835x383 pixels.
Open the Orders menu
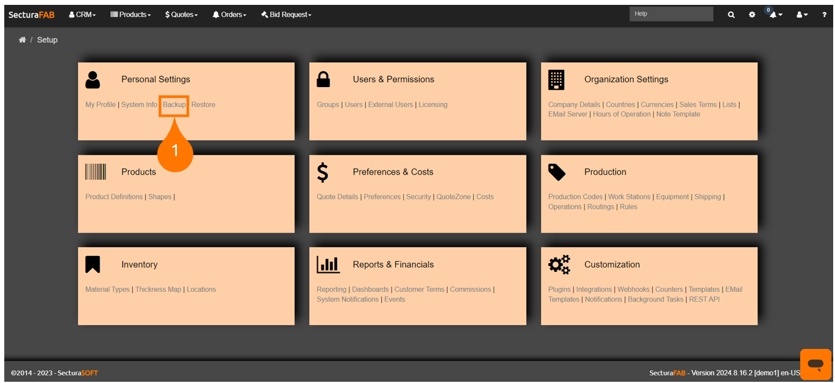coord(229,15)
